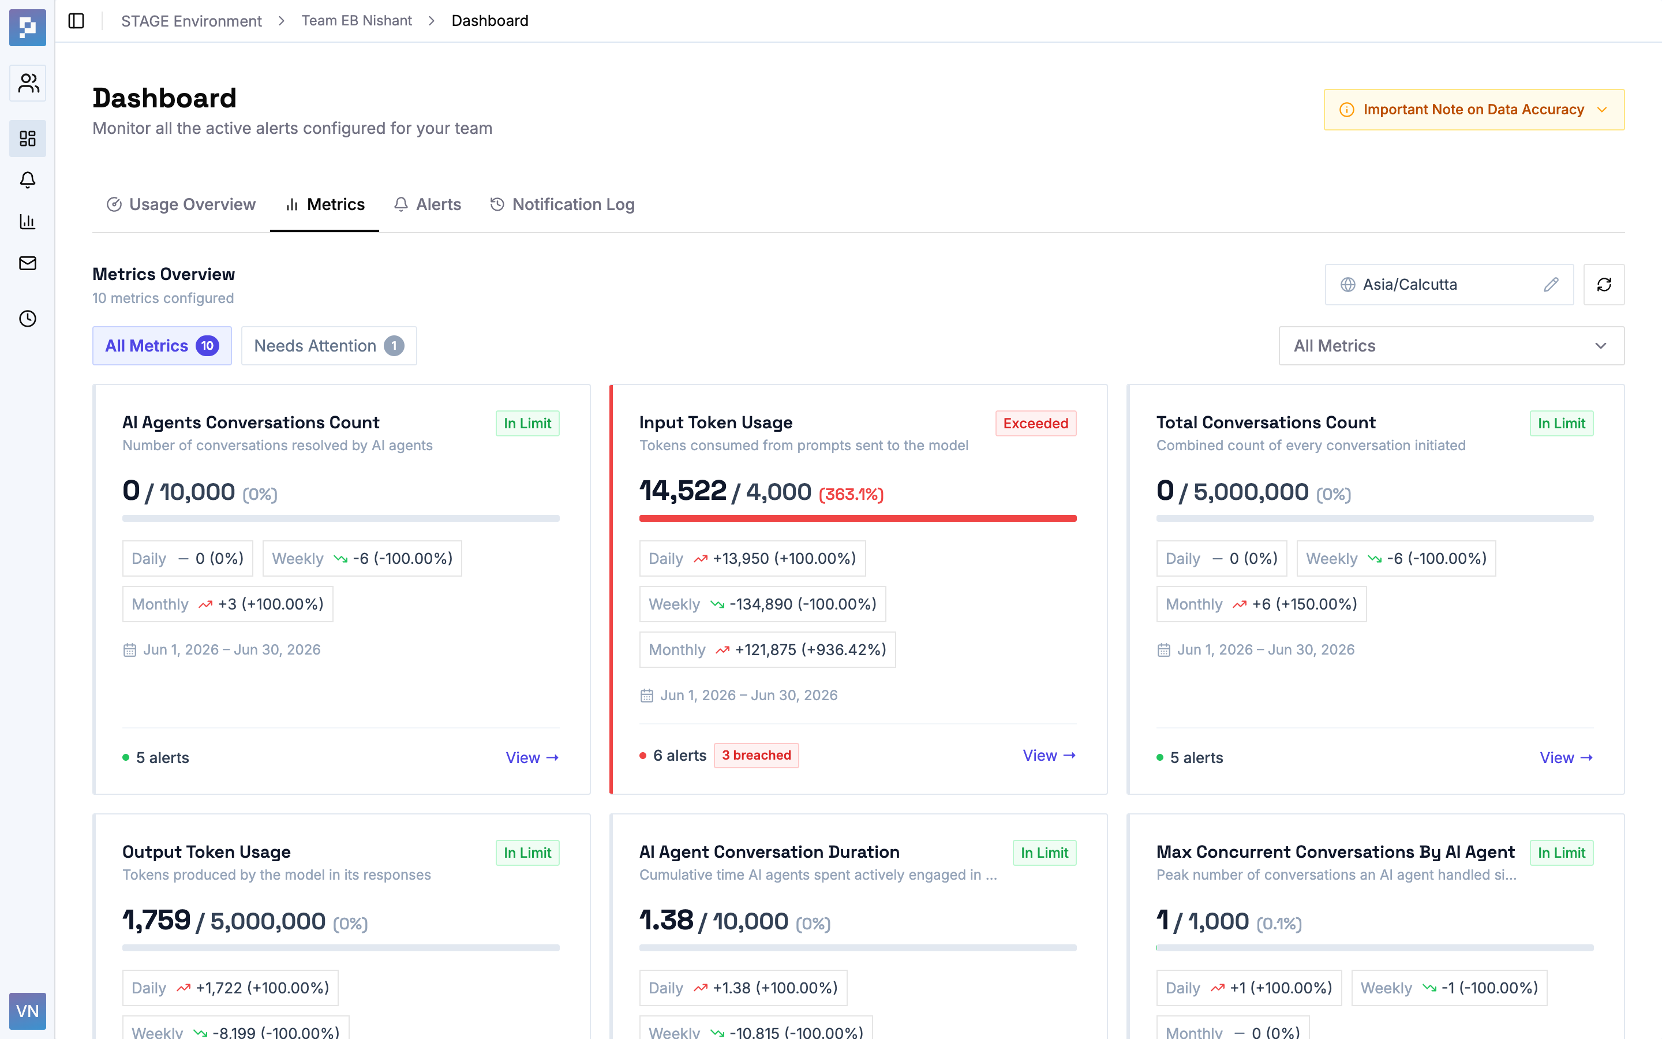Image resolution: width=1662 pixels, height=1039 pixels.
Task: Open the alerts bell sidebar icon
Action: click(28, 180)
